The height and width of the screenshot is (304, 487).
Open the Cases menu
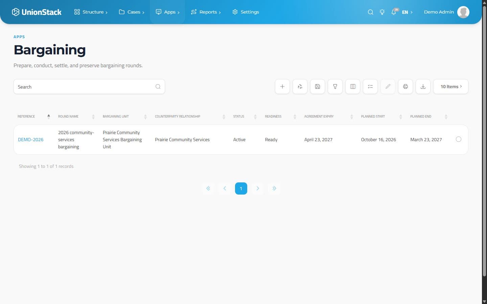(132, 12)
